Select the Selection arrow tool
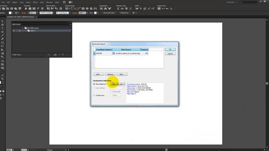 coord(2,21)
